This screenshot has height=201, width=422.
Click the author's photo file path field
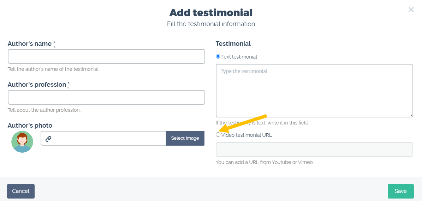pyautogui.click(x=103, y=138)
